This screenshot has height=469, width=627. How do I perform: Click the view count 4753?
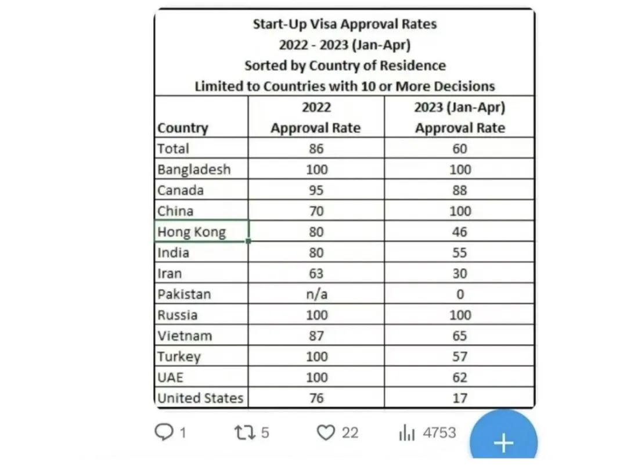point(439,432)
